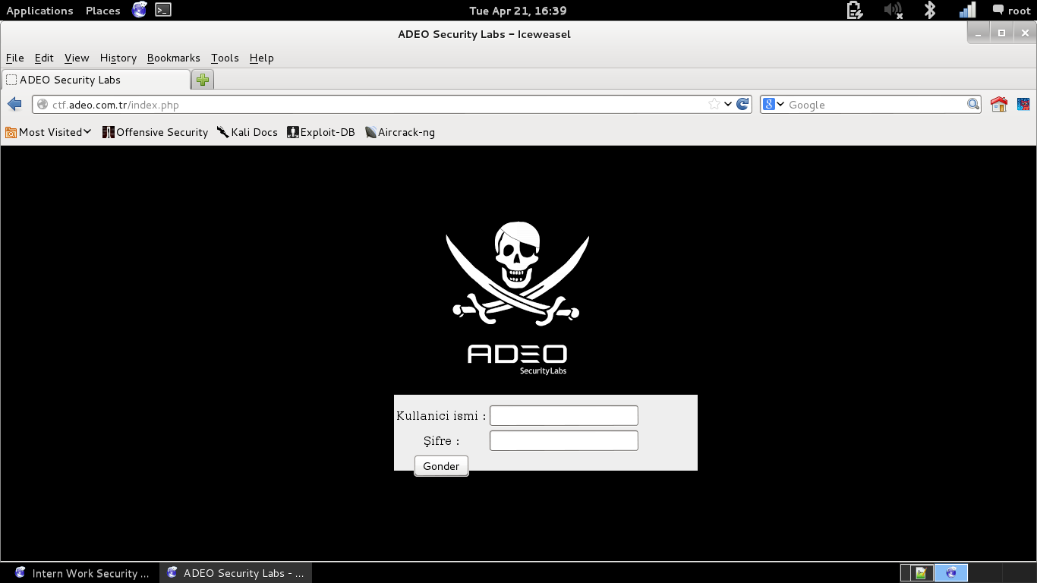1037x583 pixels.
Task: Open the History menu
Action: [x=118, y=58]
